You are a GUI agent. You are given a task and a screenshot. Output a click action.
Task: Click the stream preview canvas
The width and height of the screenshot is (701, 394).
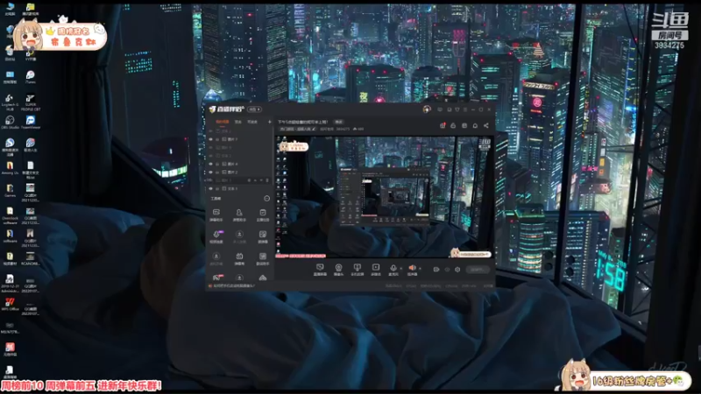click(x=385, y=197)
